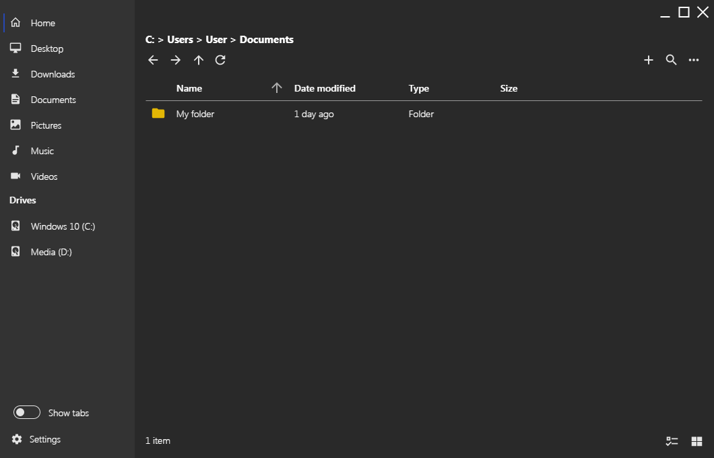This screenshot has height=458, width=714.
Task: Reverse sort order using the ascending arrow
Action: (x=276, y=88)
